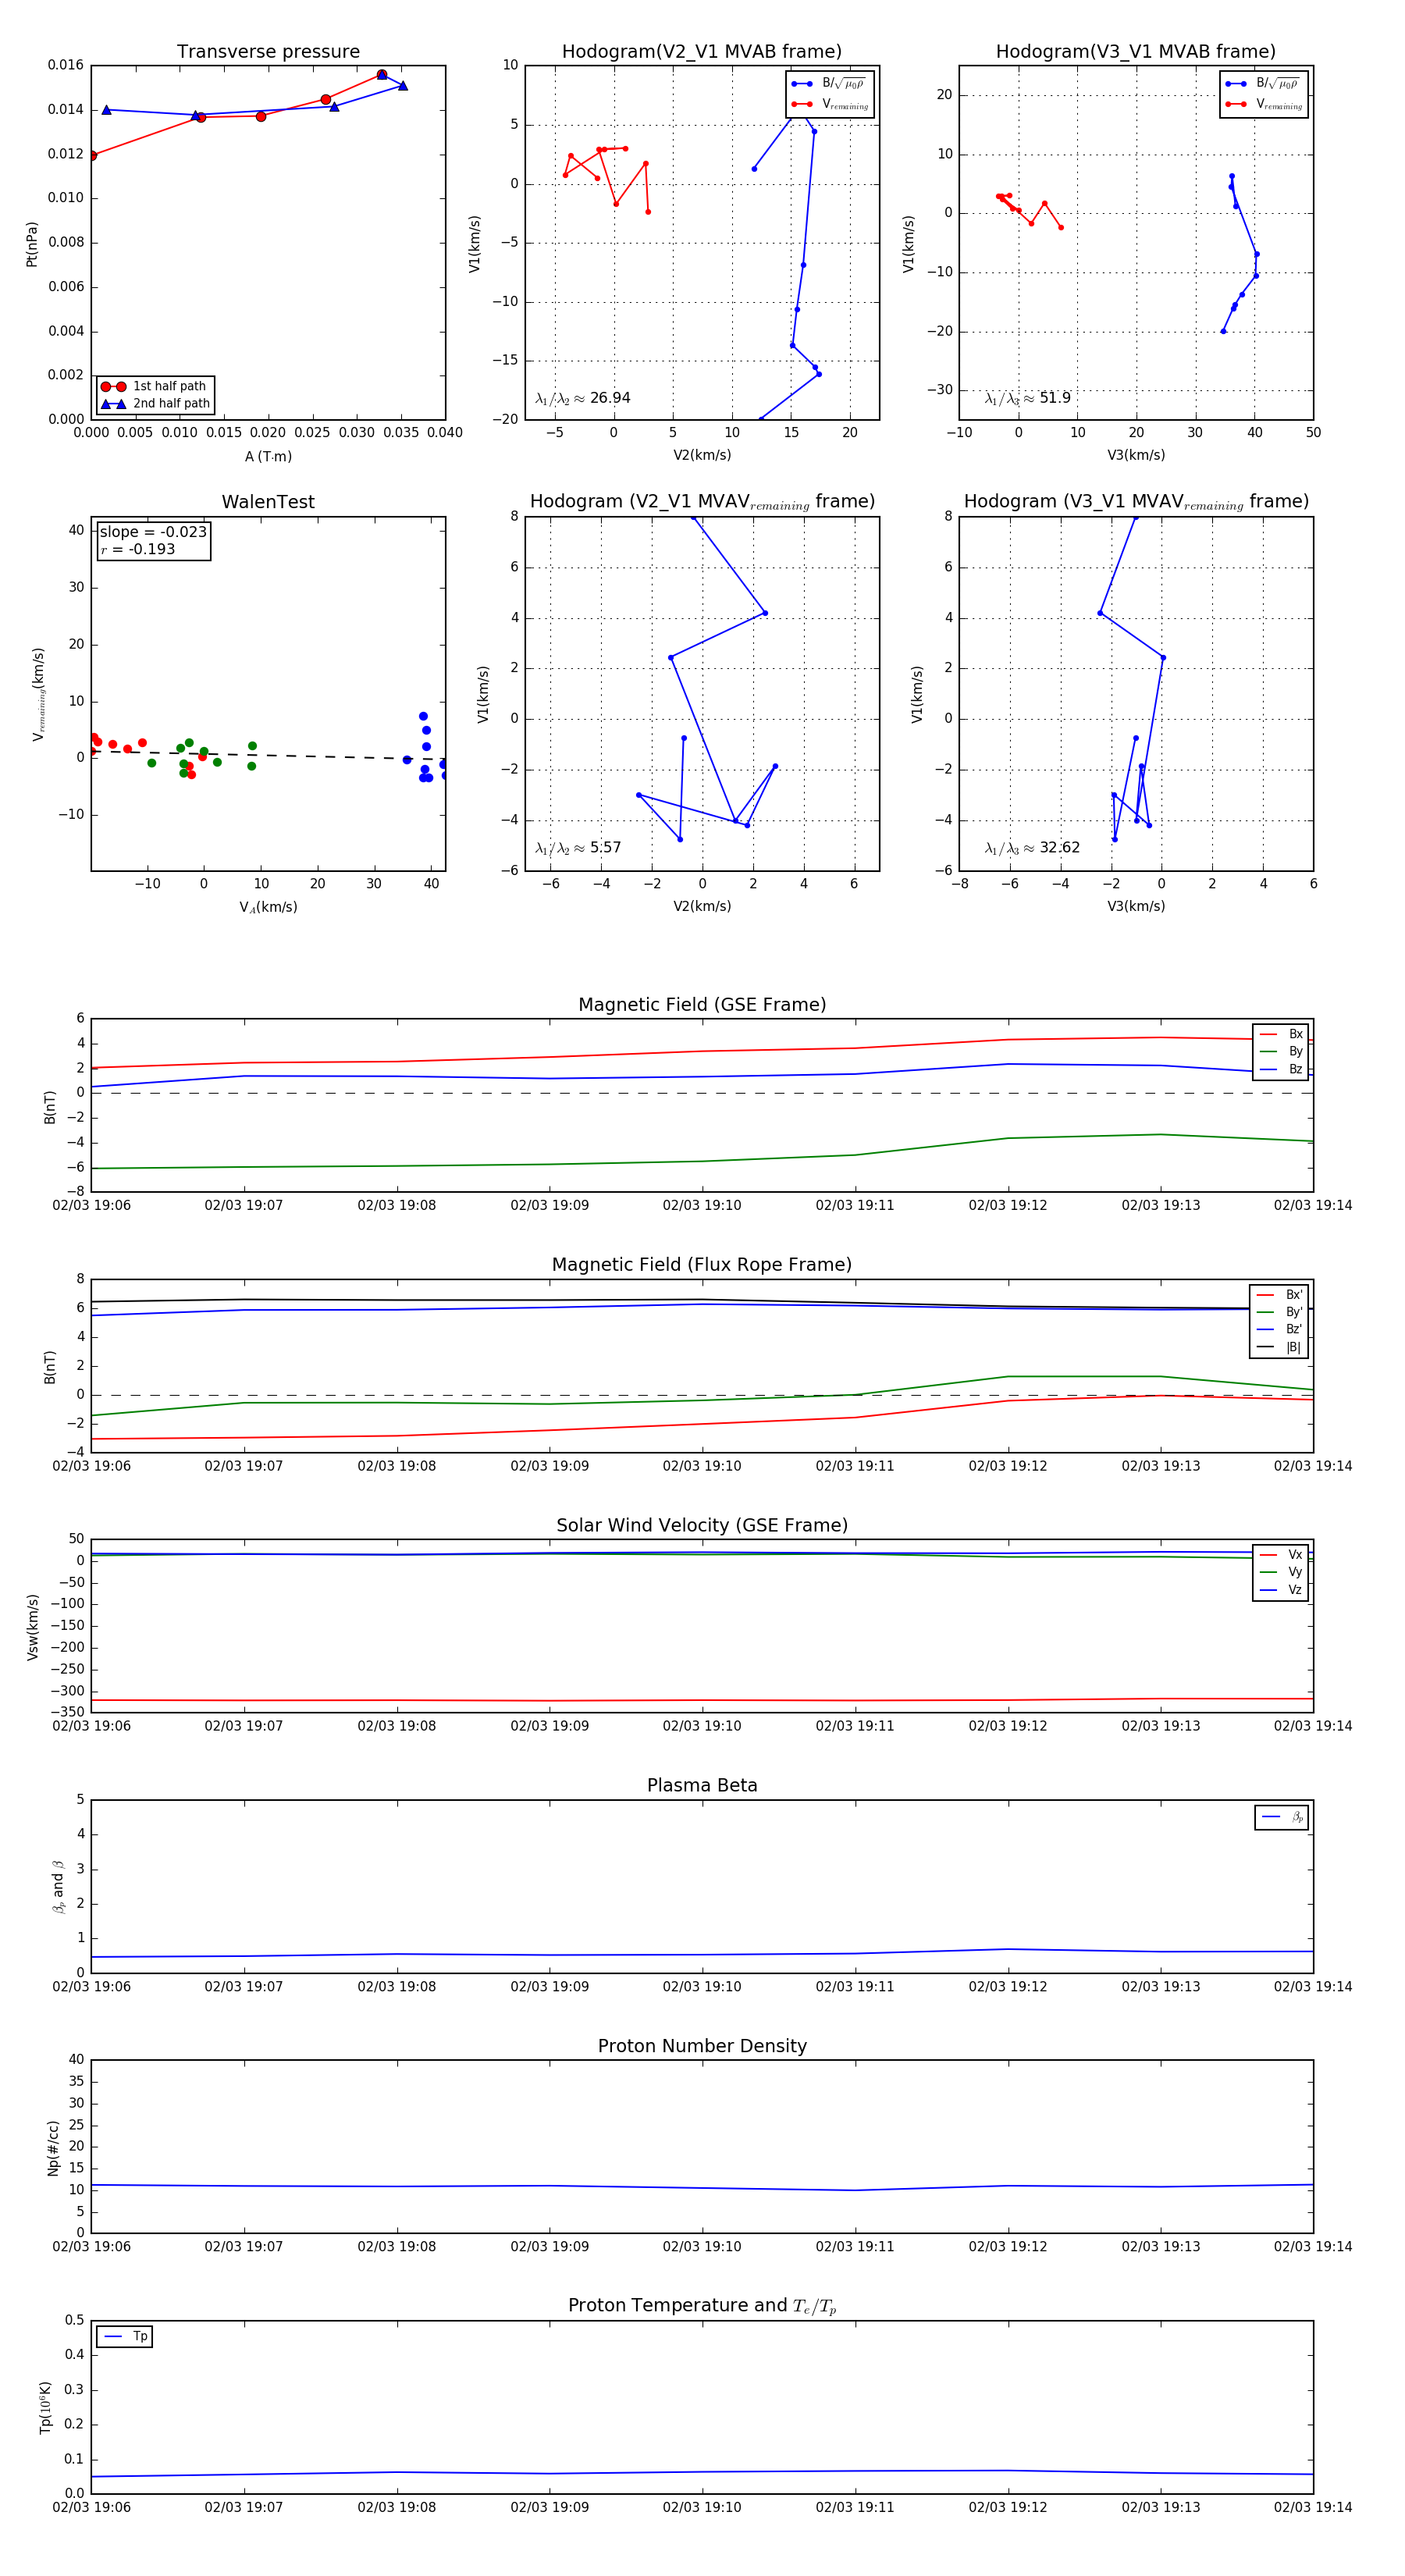Click 'Hodogram (V3_V1 MVAV remaining frame)' title
This screenshot has height=2576, width=1405.
click(1136, 502)
